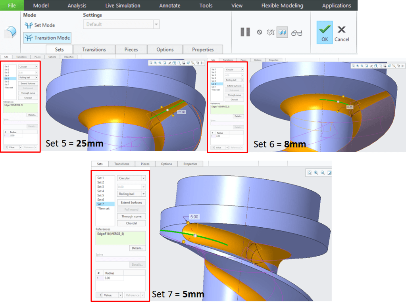
Task: Cancel the round feature with X
Action: [x=341, y=33]
